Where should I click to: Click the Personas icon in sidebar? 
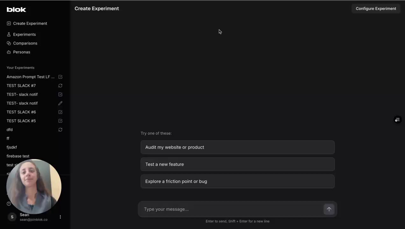9,52
